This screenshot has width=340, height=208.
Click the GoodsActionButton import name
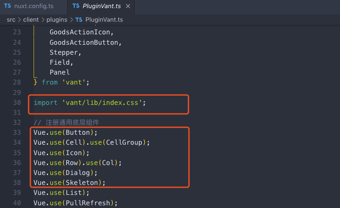[x=84, y=43]
